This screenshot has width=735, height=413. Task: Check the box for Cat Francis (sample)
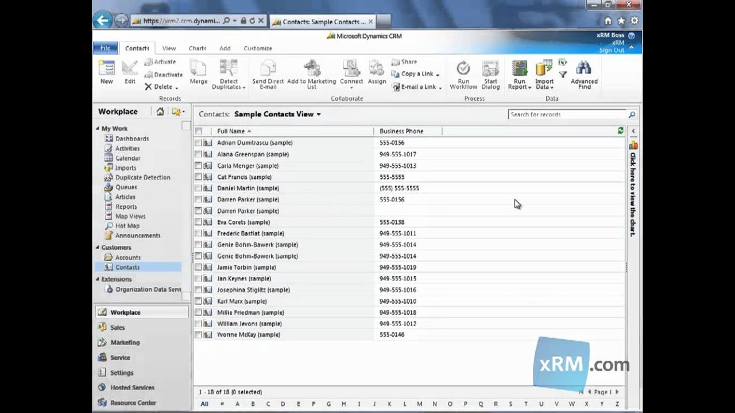click(198, 177)
